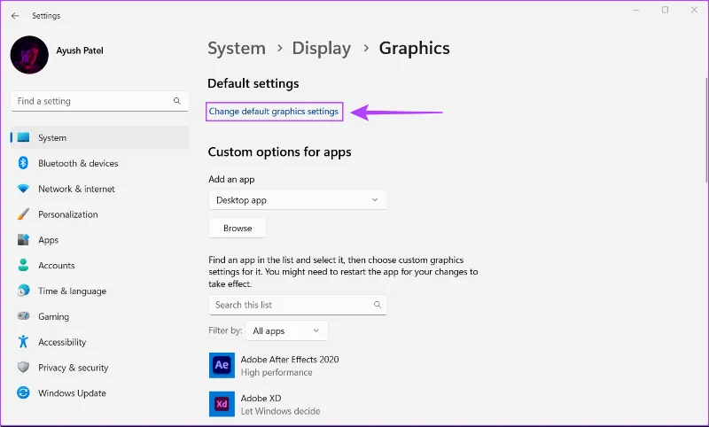Select System in the sidebar
Image resolution: width=709 pixels, height=427 pixels.
tap(99, 137)
